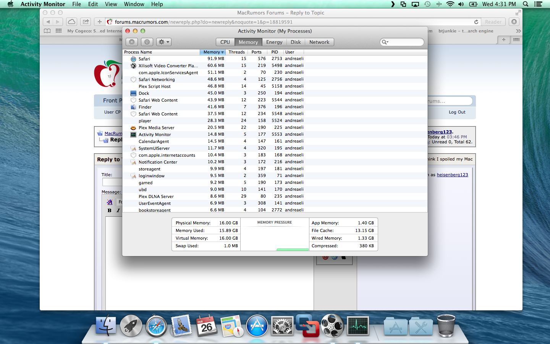Open the File menu
Image resolution: width=550 pixels, height=344 pixels.
coord(76,4)
